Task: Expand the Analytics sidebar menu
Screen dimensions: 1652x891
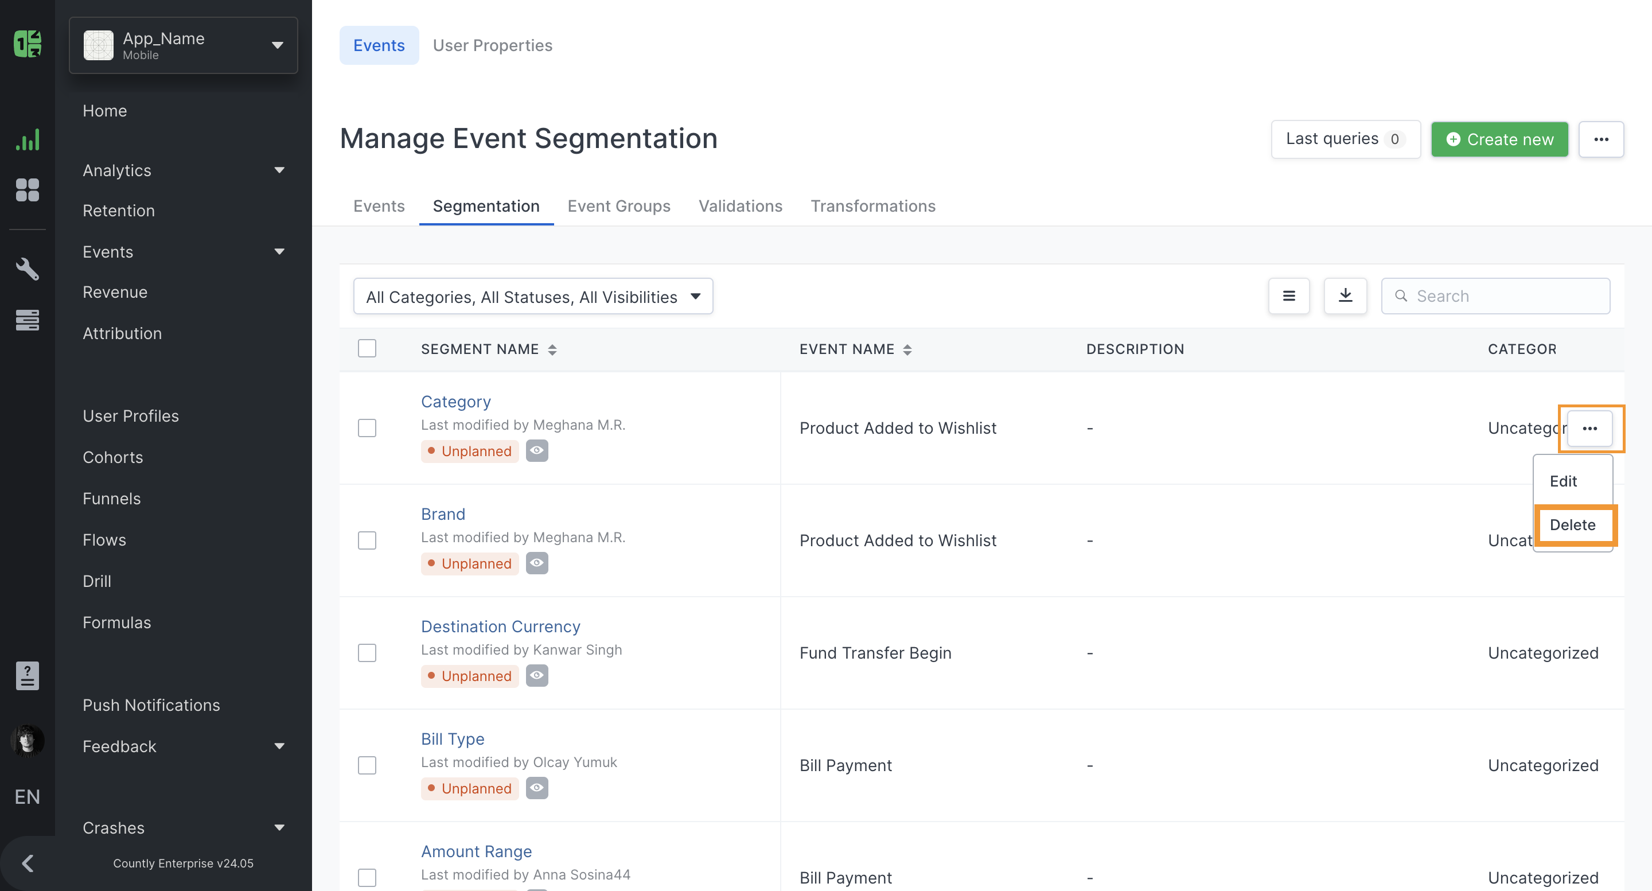Action: (x=184, y=170)
